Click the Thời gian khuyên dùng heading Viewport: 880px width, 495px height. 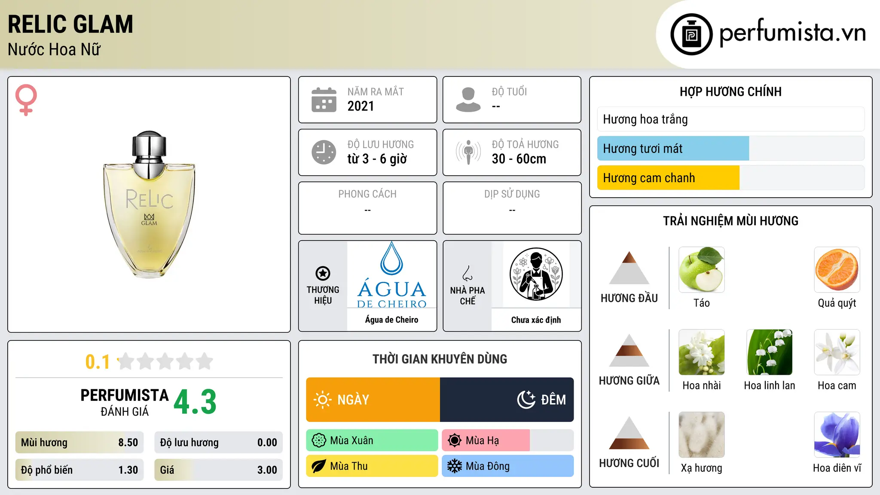440,359
